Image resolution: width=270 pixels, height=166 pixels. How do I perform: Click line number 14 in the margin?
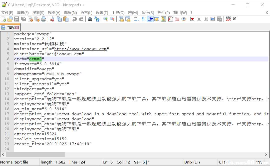pyautogui.click(x=7, y=99)
